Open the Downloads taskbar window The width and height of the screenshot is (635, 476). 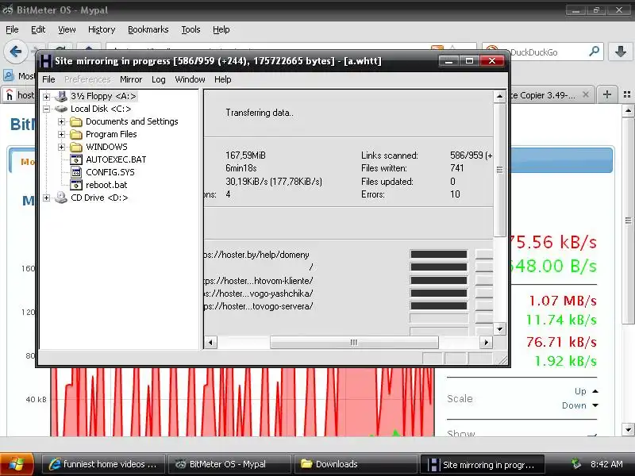(356, 464)
